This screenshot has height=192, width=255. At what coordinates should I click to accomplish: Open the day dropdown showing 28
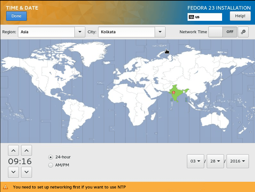tap(215, 161)
